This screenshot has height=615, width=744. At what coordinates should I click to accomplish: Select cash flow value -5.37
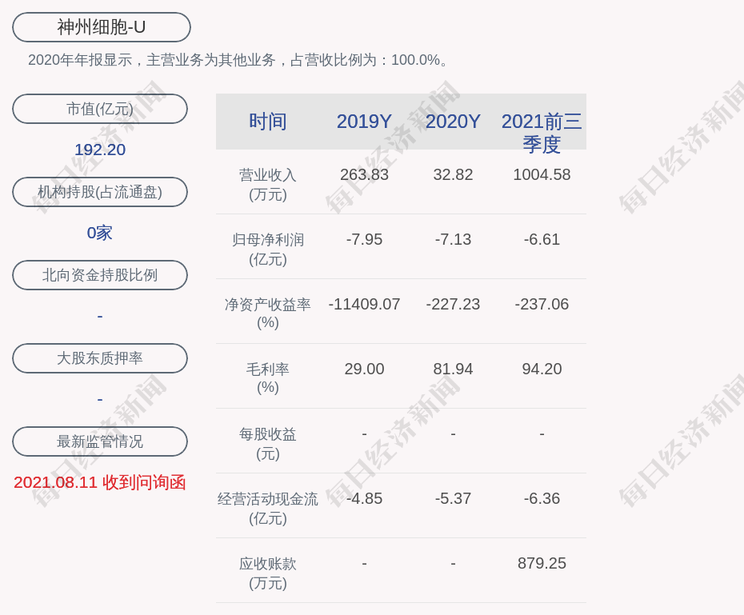point(453,498)
